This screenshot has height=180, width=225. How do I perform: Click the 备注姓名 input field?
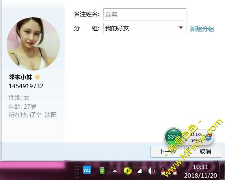pos(145,14)
